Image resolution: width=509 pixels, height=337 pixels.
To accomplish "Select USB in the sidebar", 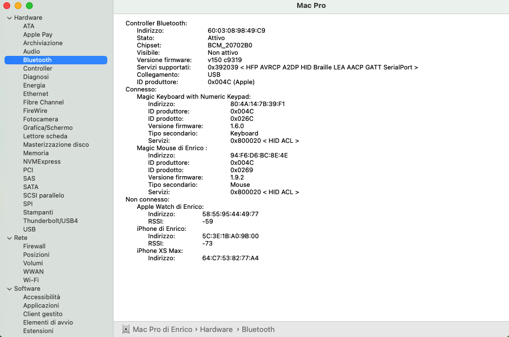I will pyautogui.click(x=29, y=229).
